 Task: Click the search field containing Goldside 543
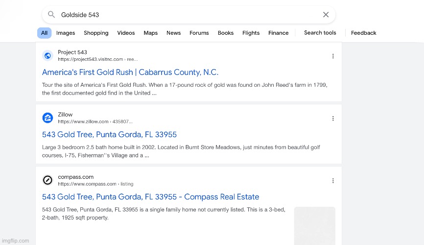click(x=186, y=15)
